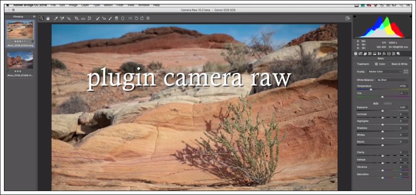This screenshot has height=195, width=416.
Task: Select the Crop tool
Action: tap(77, 18)
